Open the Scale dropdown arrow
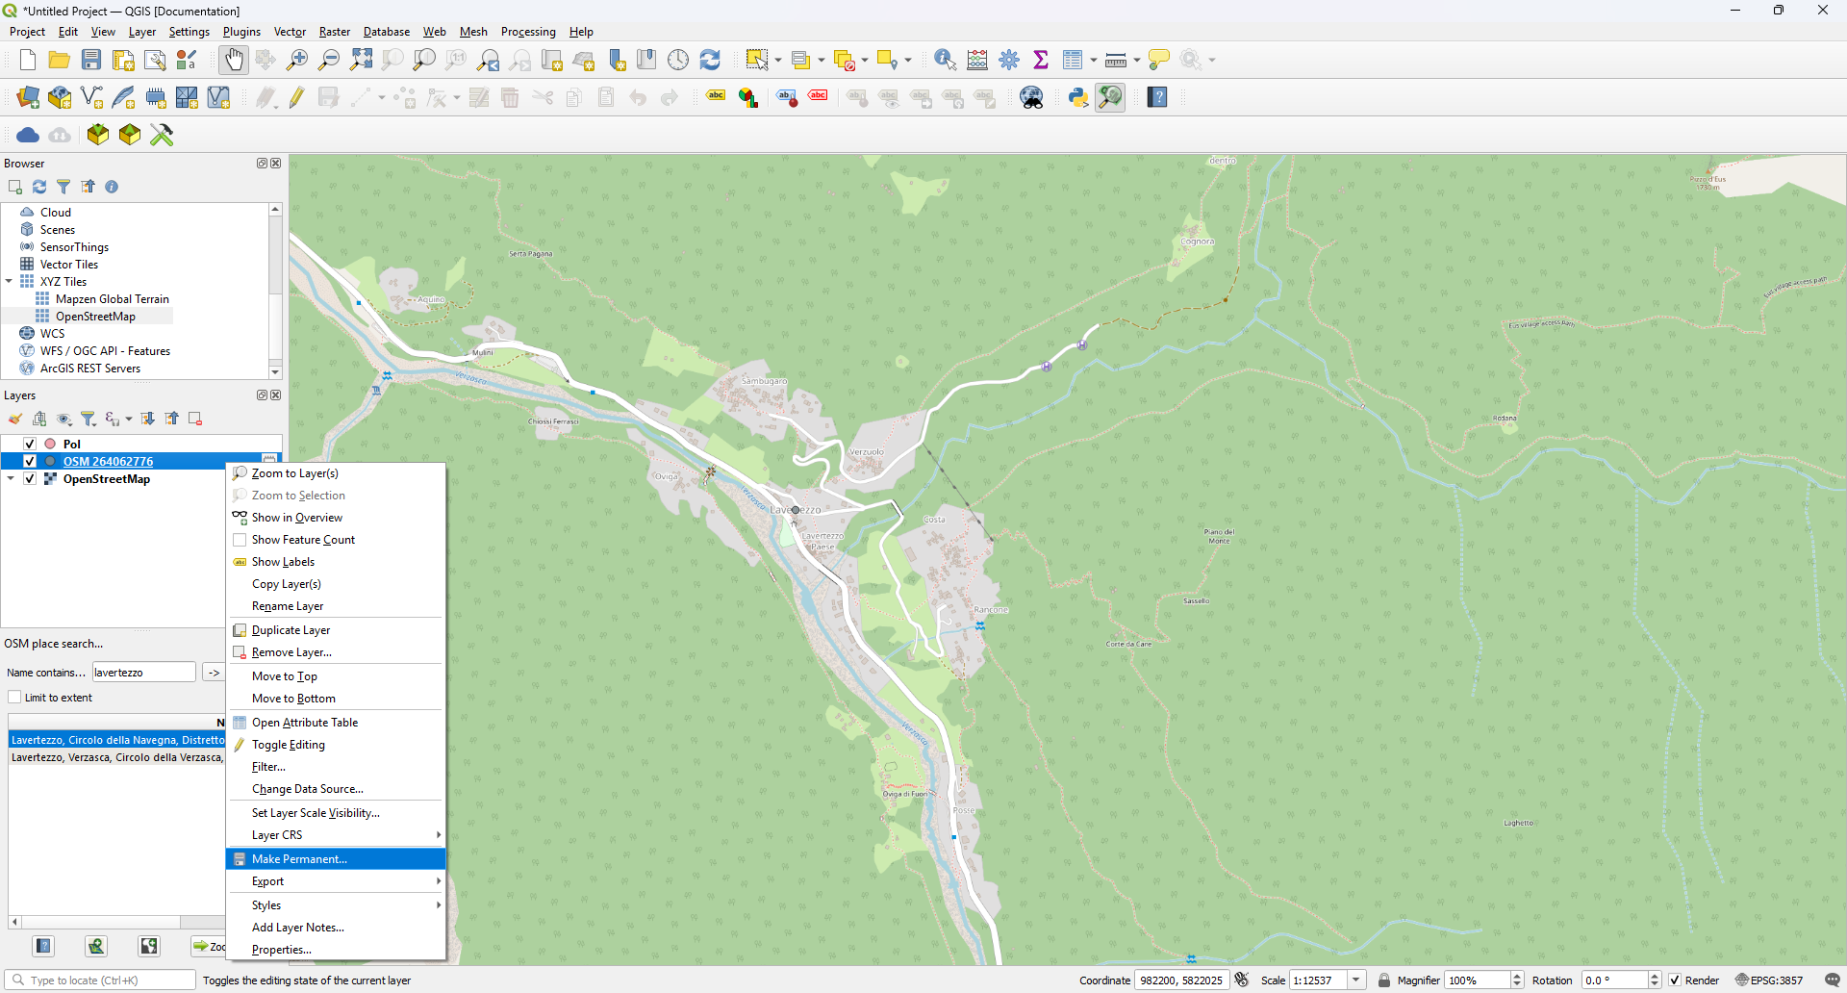This screenshot has height=993, width=1847. 1356,980
